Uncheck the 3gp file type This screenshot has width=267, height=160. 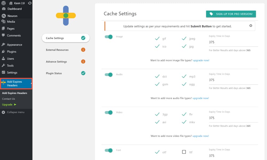point(157,114)
